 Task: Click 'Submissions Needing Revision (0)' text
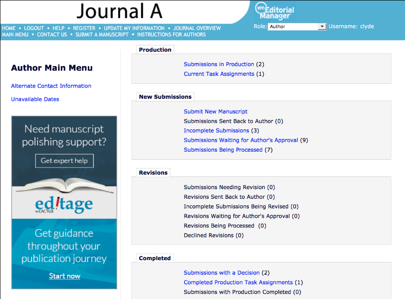(229, 187)
